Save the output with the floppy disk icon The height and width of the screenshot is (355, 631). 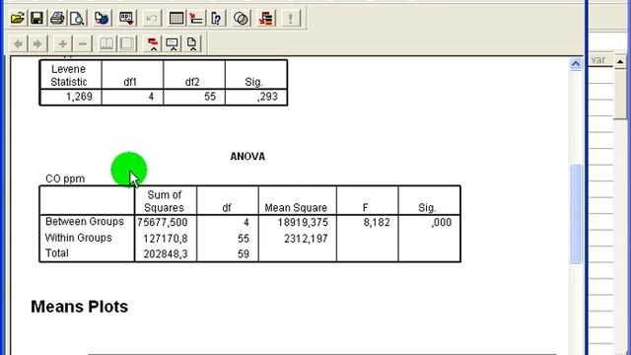coord(37,18)
